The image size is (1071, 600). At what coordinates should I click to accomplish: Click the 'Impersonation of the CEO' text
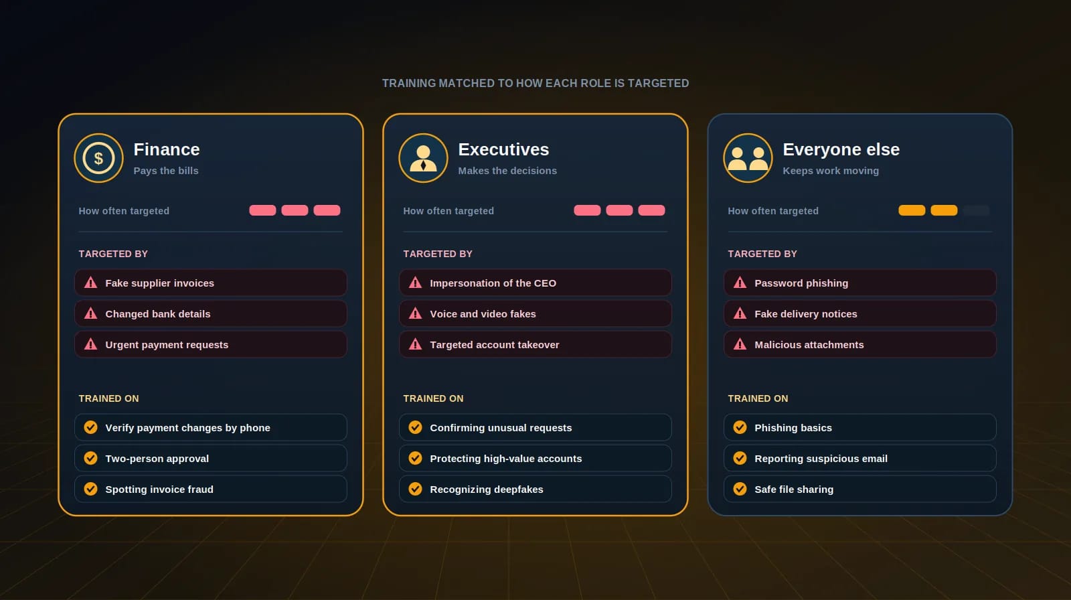point(493,283)
